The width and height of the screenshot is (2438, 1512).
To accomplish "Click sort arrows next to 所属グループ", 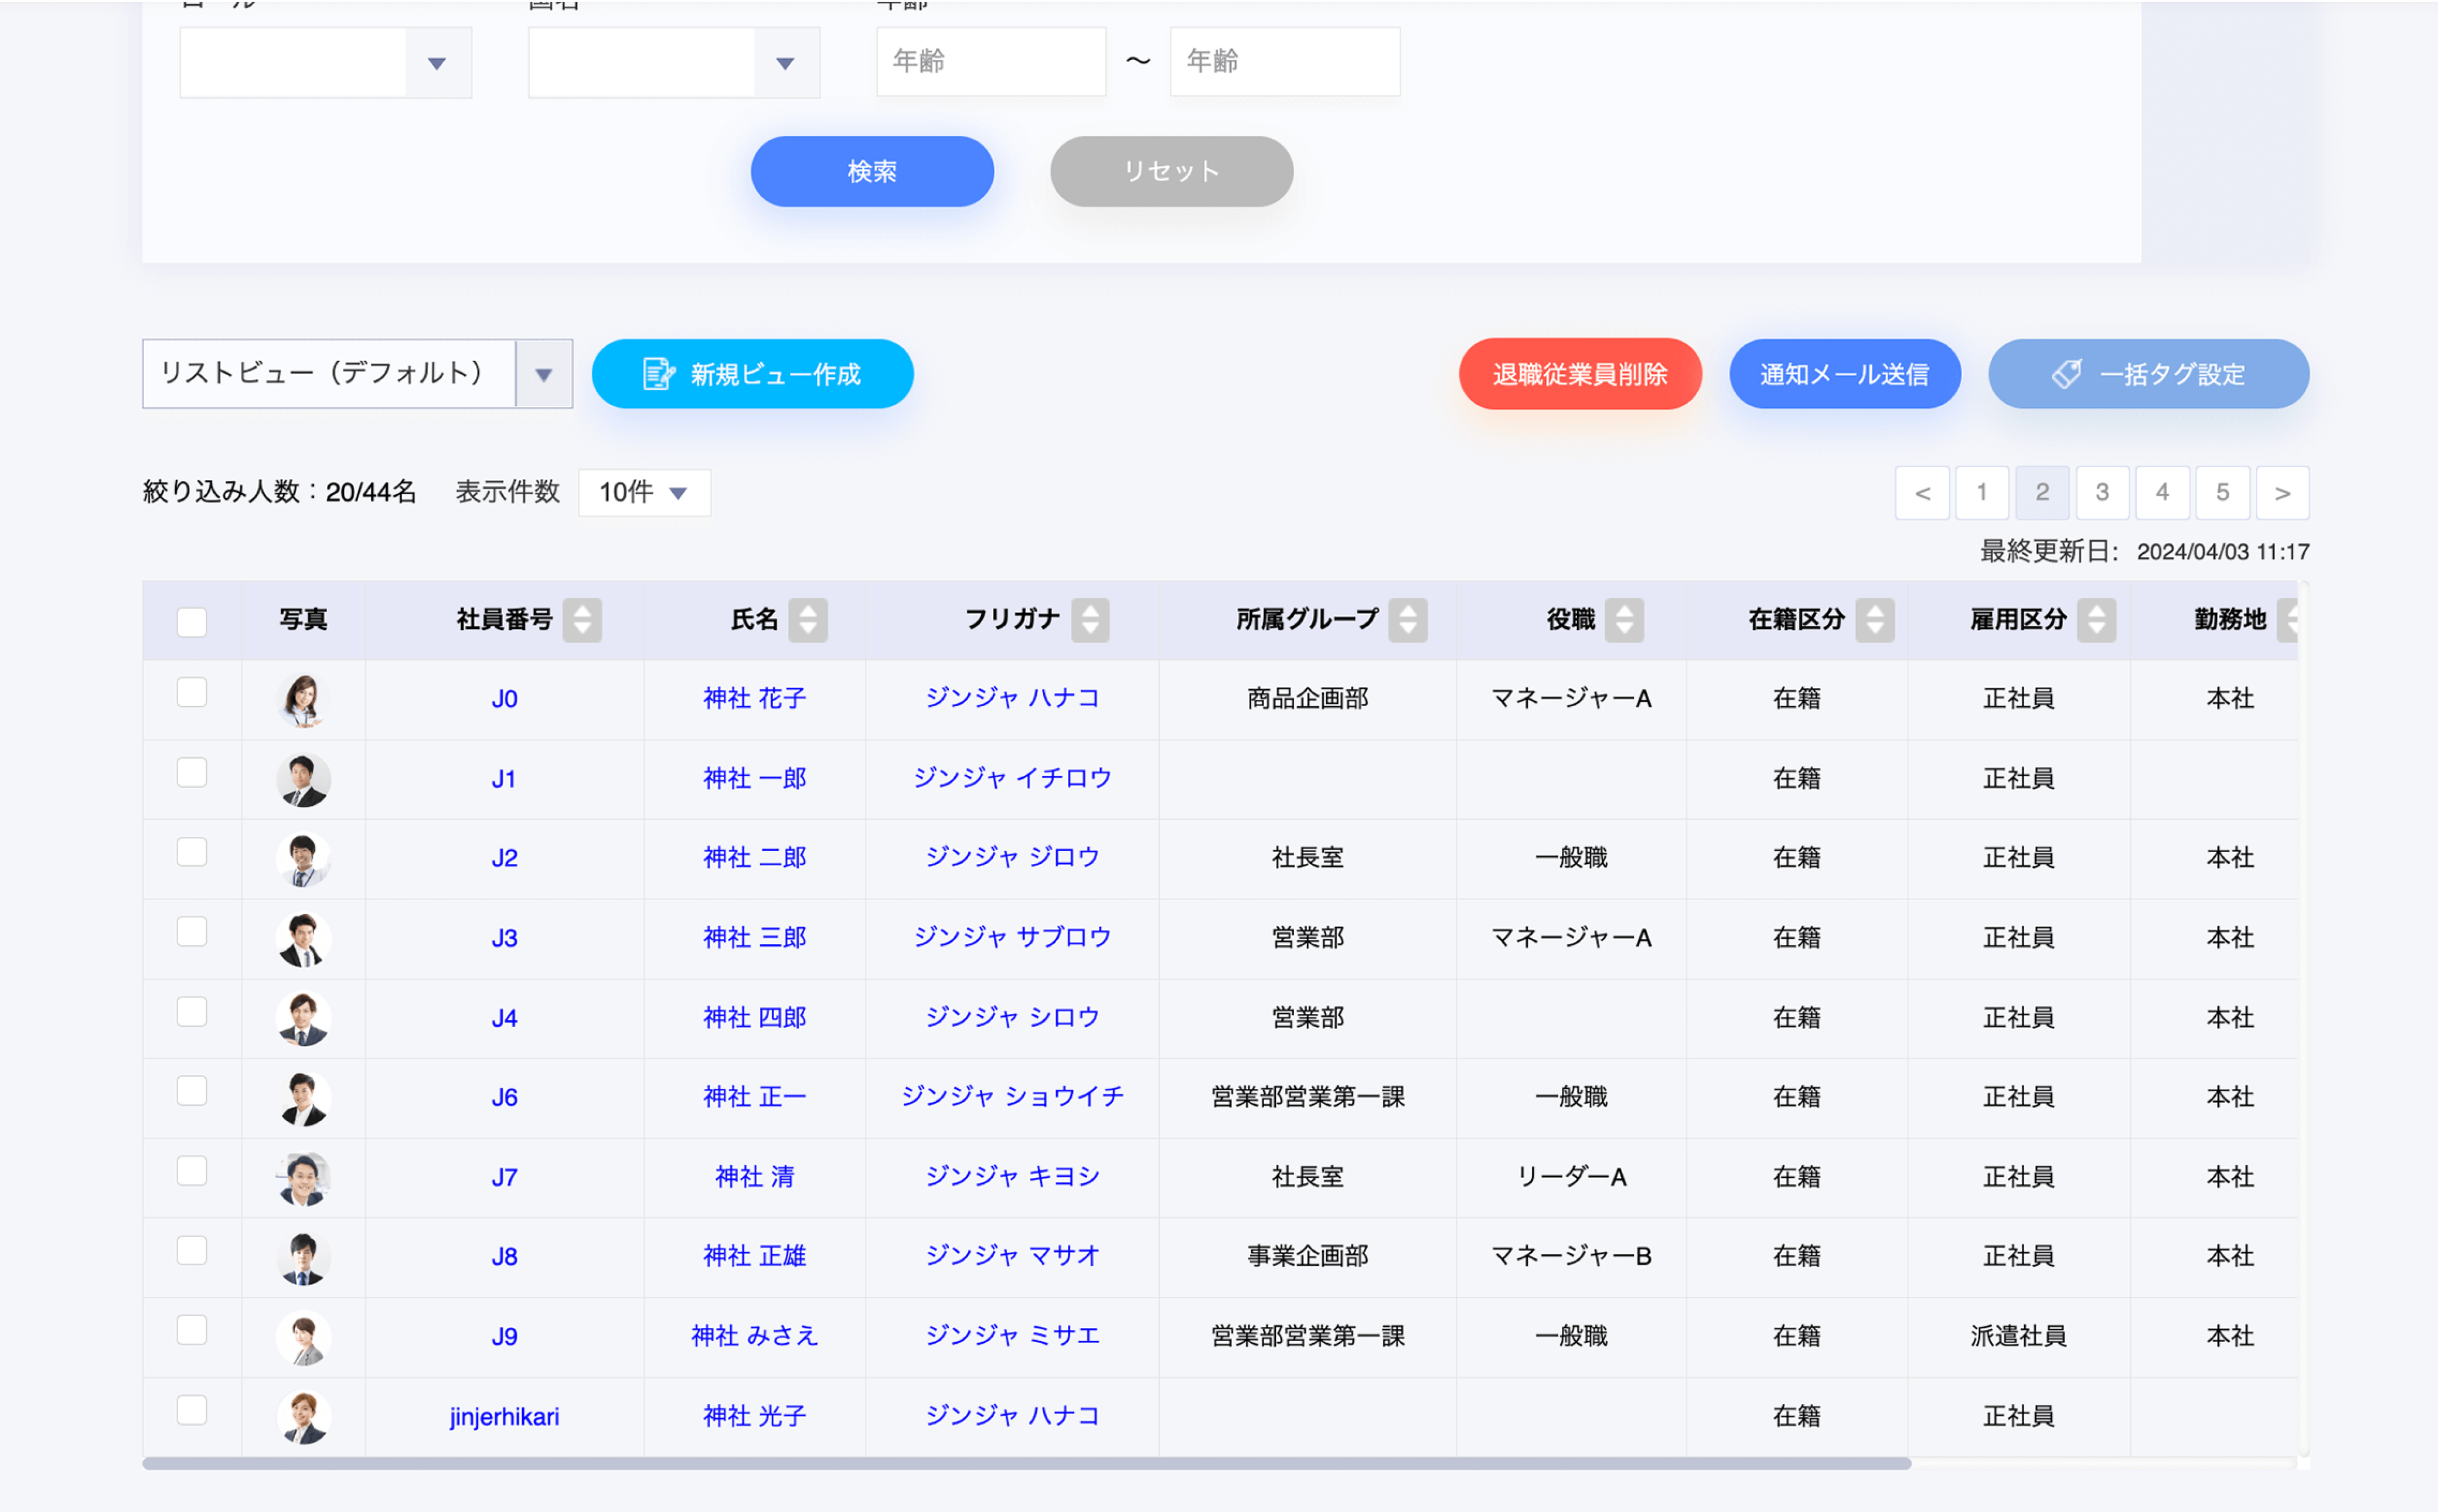I will pyautogui.click(x=1407, y=619).
